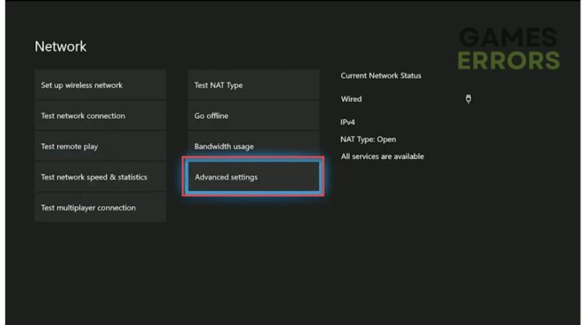Click All services are available text
This screenshot has width=586, height=325.
pos(382,156)
